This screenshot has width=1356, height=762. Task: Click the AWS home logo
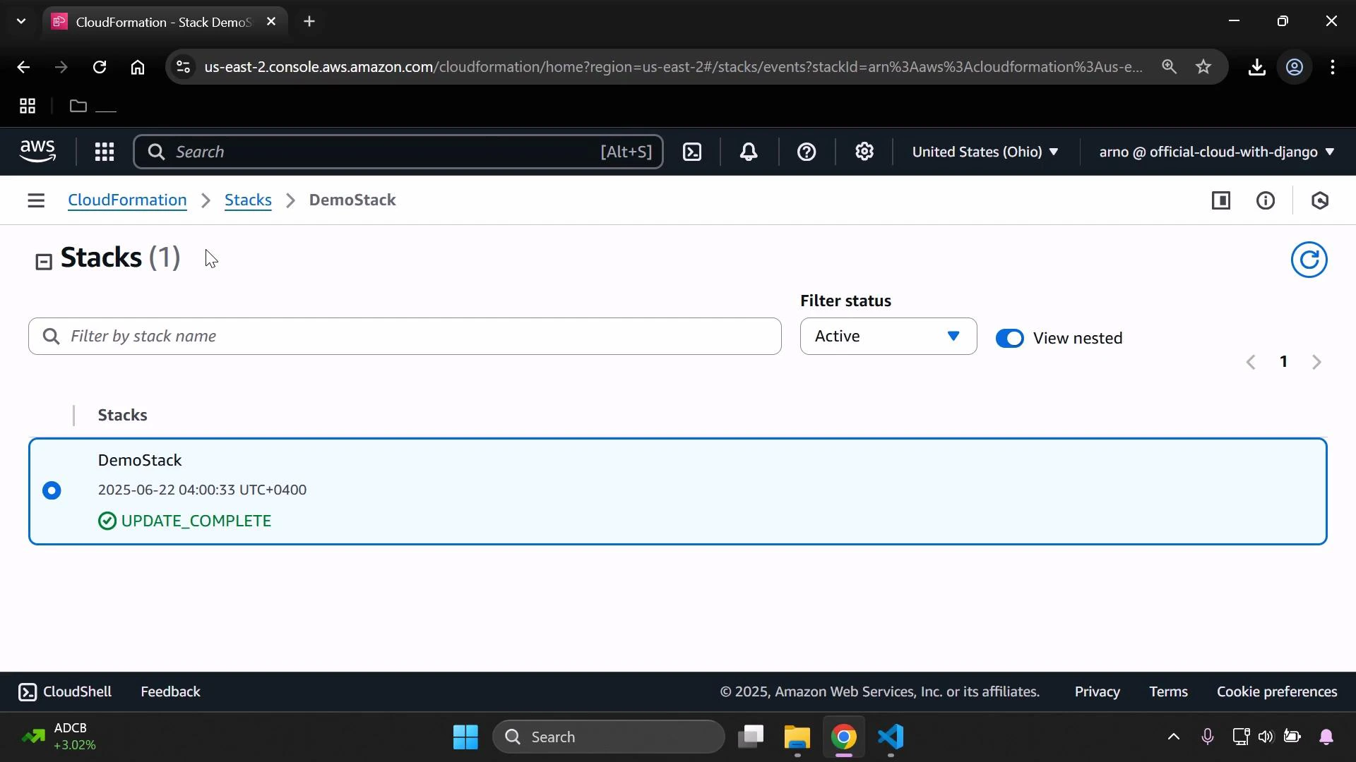pyautogui.click(x=37, y=151)
